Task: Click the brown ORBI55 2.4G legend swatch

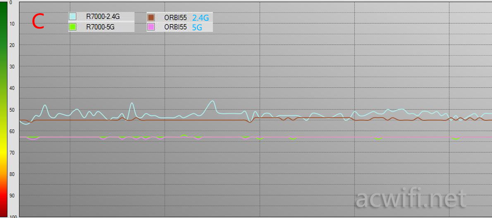Action: (151, 18)
